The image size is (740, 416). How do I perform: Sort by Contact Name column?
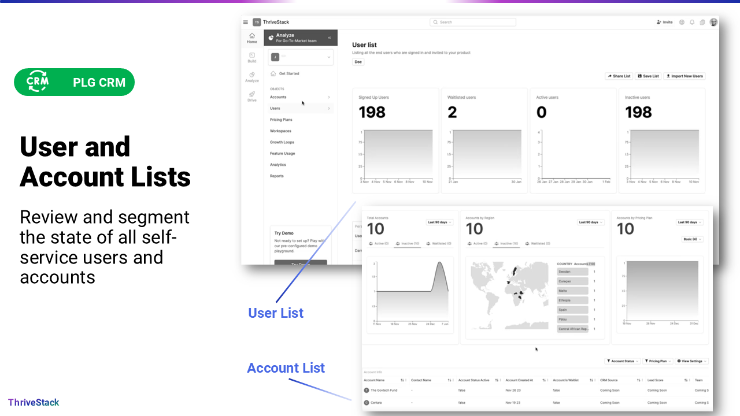pyautogui.click(x=449, y=380)
